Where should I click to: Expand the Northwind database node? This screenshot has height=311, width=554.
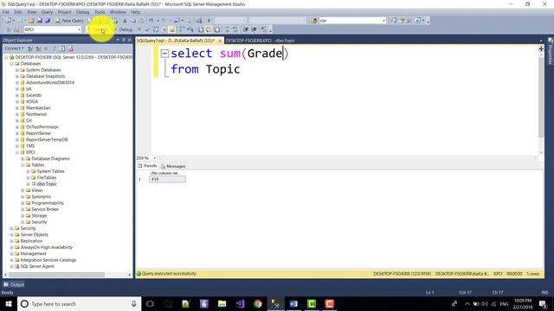coord(17,114)
